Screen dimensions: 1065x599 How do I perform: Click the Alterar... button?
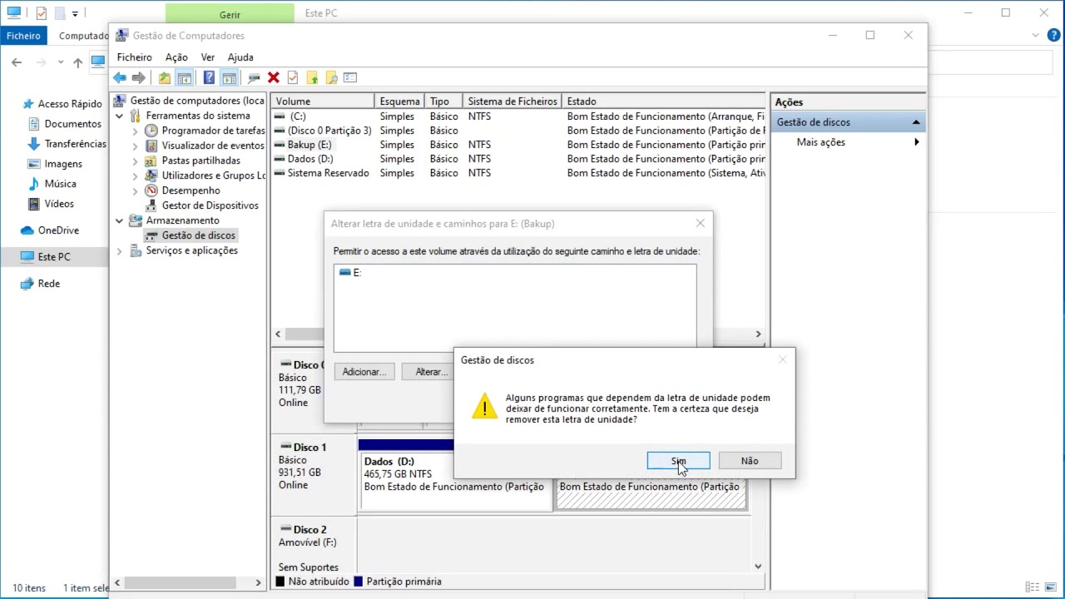(x=430, y=372)
